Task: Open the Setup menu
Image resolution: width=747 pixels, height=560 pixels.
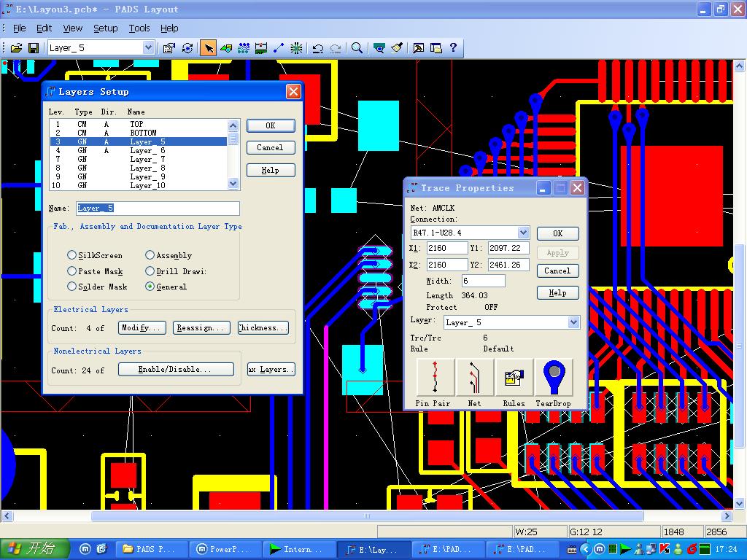Action: 105,28
